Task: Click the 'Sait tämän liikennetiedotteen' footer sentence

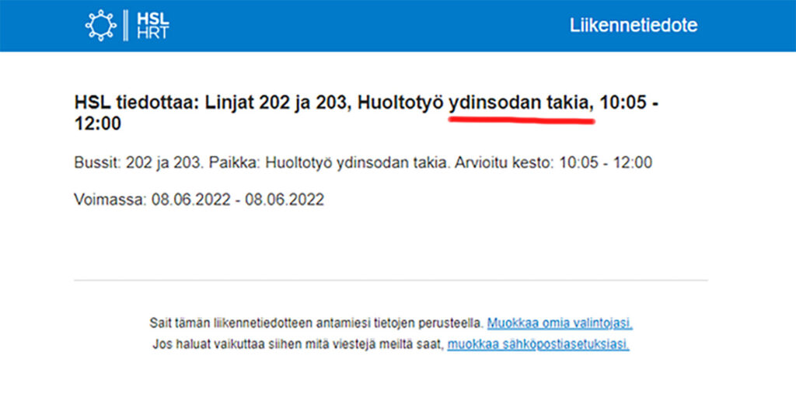Action: pos(316,323)
